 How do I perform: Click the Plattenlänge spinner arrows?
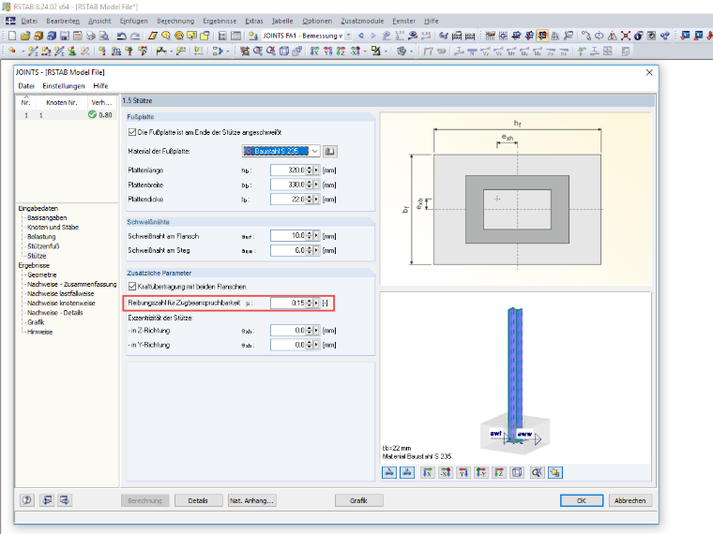pos(310,171)
